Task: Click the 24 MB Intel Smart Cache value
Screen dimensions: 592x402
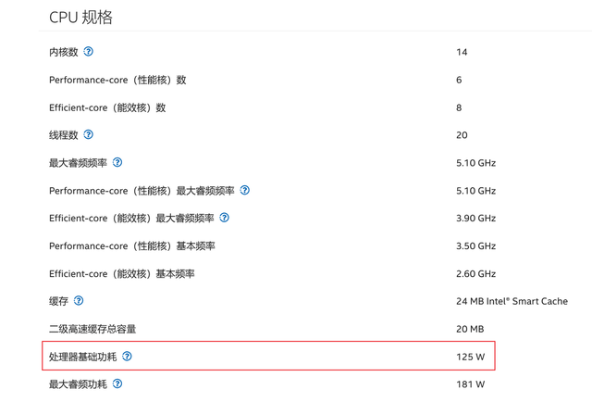Action: pyautogui.click(x=512, y=301)
